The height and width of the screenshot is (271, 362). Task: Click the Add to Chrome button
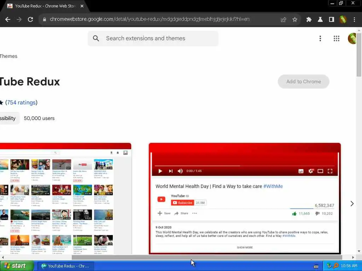[x=303, y=82]
